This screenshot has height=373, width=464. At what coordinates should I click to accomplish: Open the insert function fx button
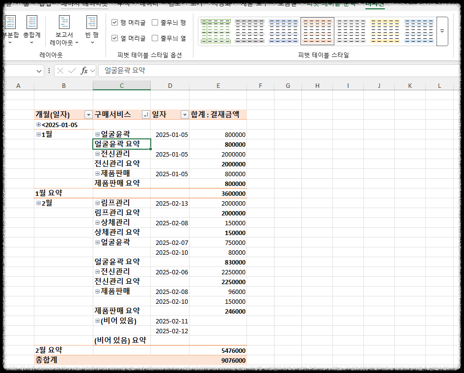click(x=84, y=71)
